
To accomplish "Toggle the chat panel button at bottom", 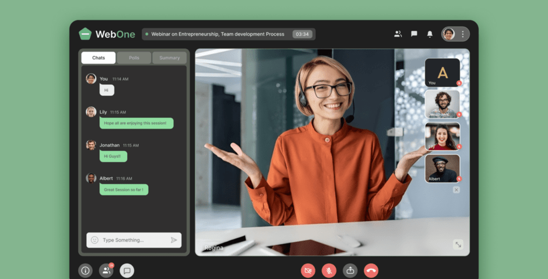I will (x=127, y=271).
